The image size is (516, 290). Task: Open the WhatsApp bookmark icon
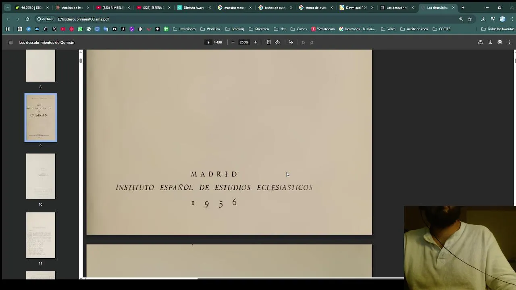80,29
